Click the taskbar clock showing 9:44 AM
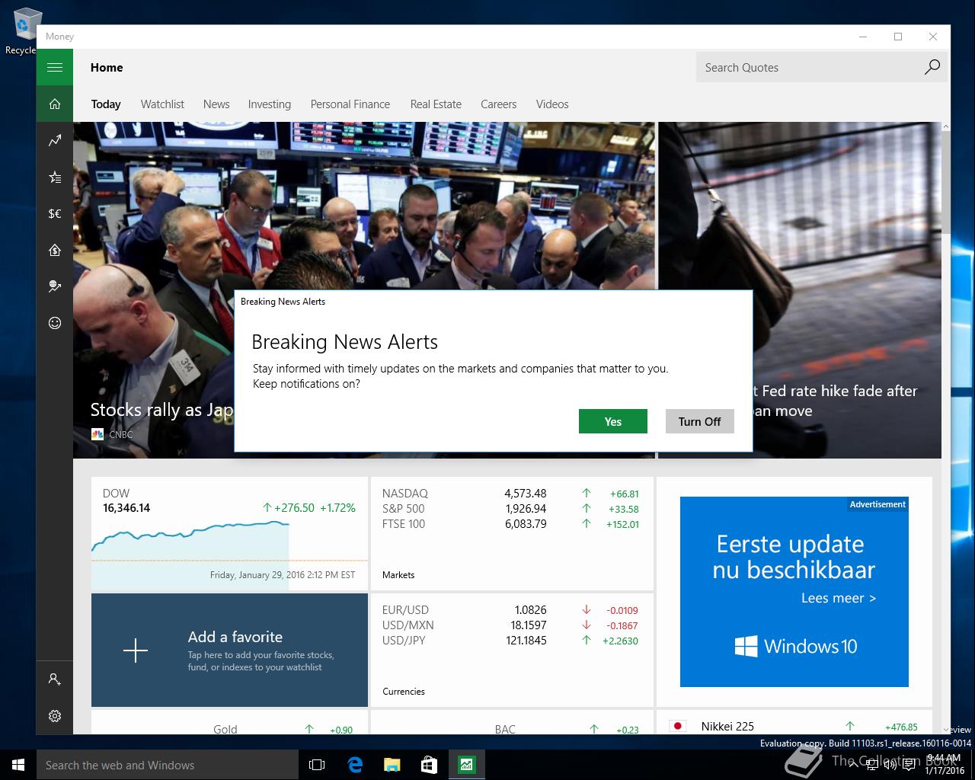Screen dimensions: 975x780 click(945, 765)
